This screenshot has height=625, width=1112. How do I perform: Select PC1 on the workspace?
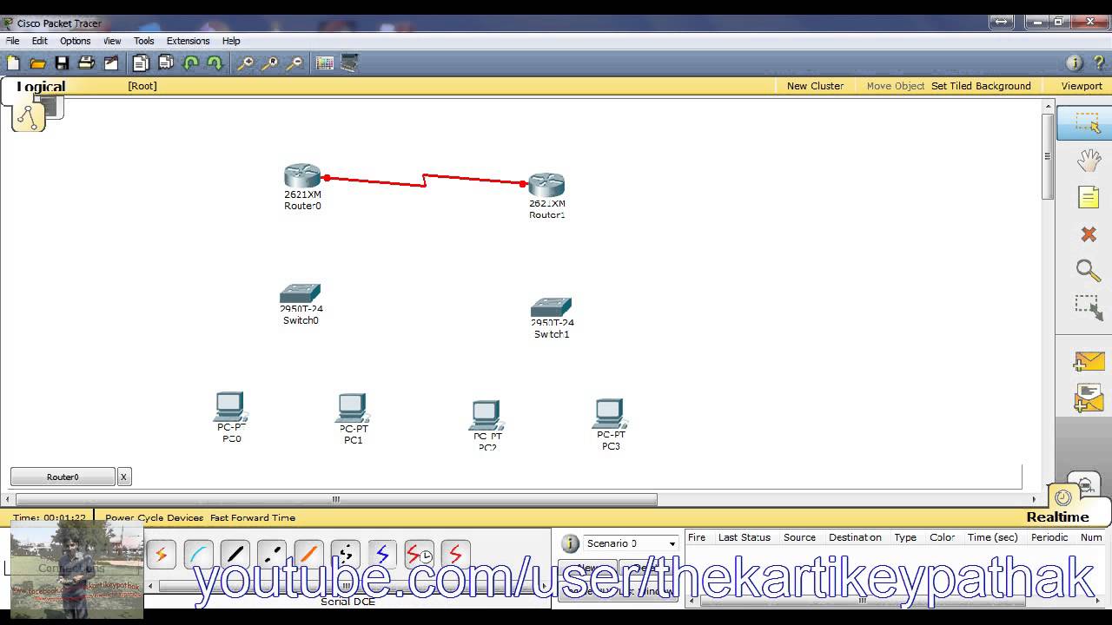[353, 408]
